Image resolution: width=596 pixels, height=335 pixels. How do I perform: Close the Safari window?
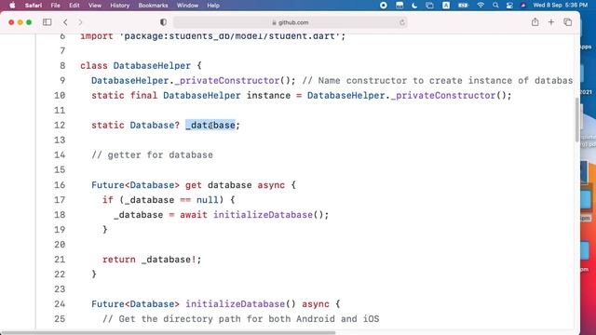point(11,22)
